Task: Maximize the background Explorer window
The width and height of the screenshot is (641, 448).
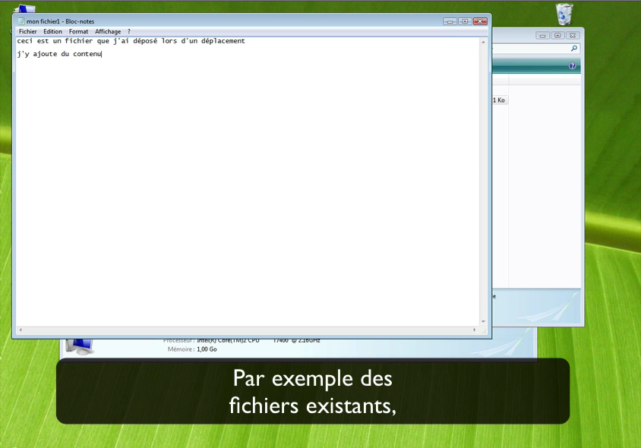Action: pyautogui.click(x=557, y=36)
